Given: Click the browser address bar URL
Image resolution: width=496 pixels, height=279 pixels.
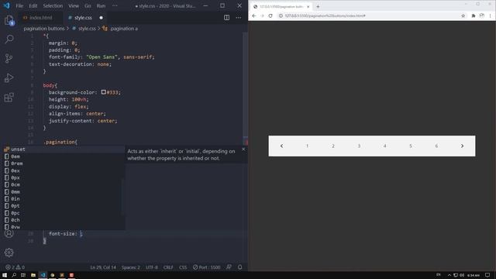Looking at the screenshot, I should (325, 15).
